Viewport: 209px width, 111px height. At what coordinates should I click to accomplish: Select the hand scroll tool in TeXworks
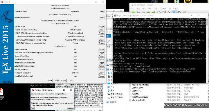point(179,12)
